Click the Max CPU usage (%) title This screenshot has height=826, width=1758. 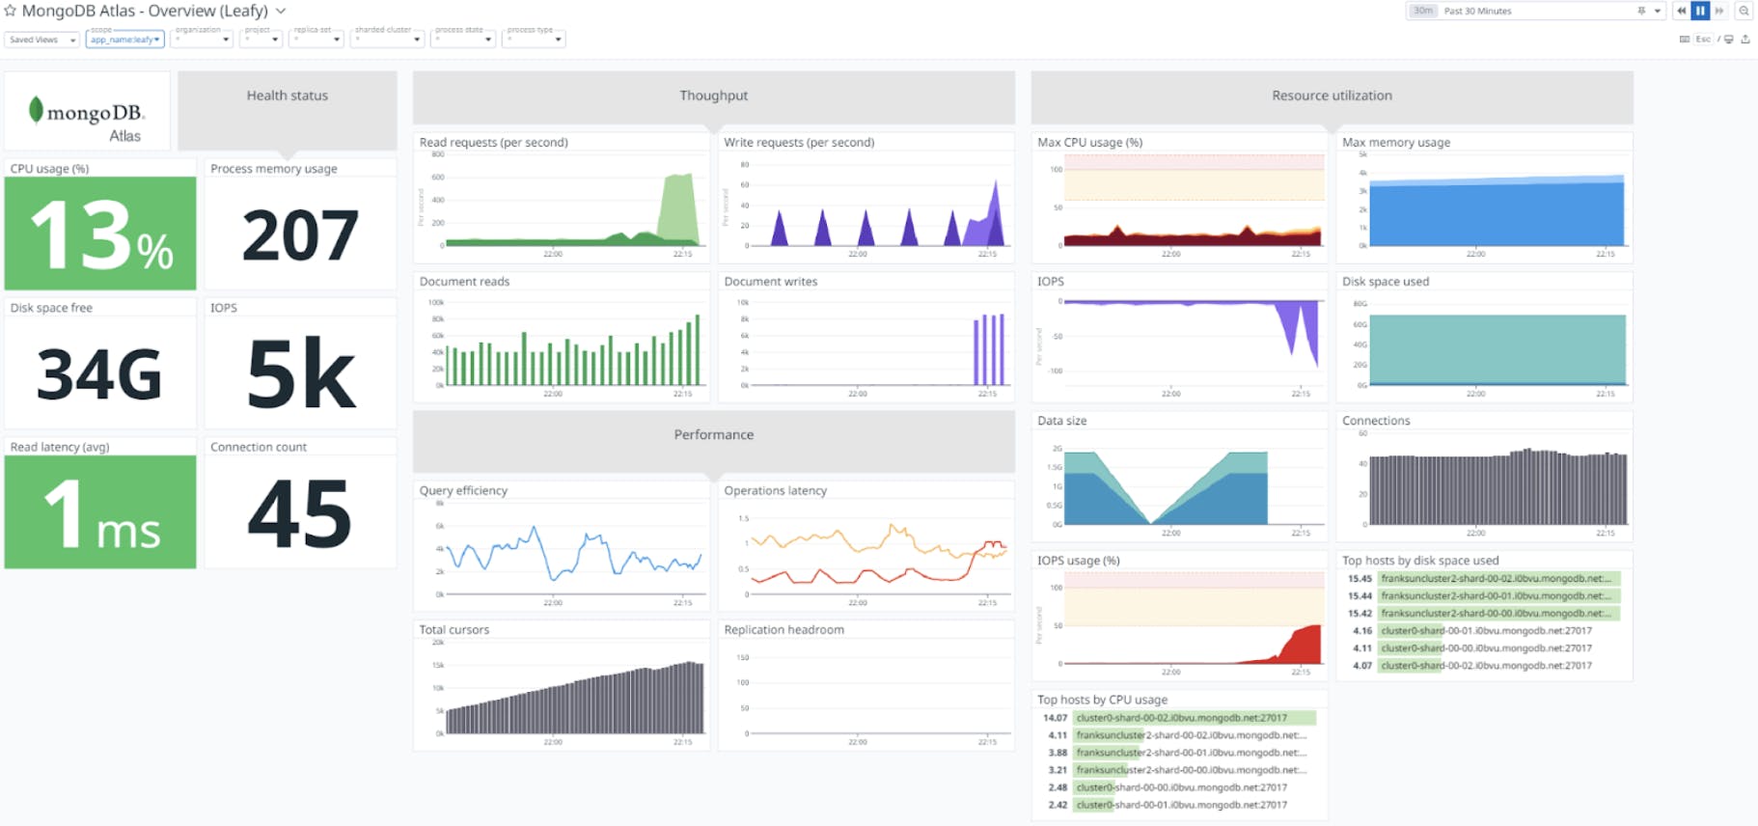(x=1089, y=142)
